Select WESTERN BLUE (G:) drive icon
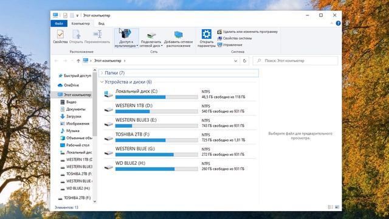This screenshot has height=219, width=389. 109,153
